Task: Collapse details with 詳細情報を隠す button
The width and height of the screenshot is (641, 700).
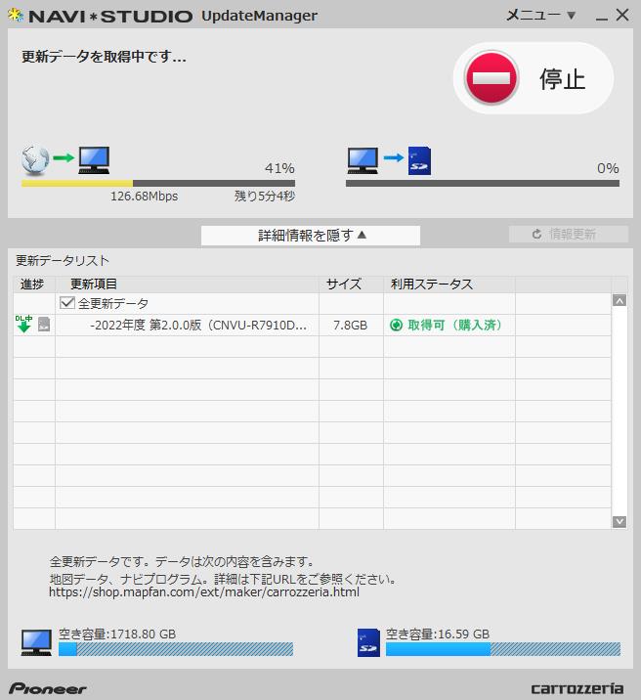Action: point(311,236)
